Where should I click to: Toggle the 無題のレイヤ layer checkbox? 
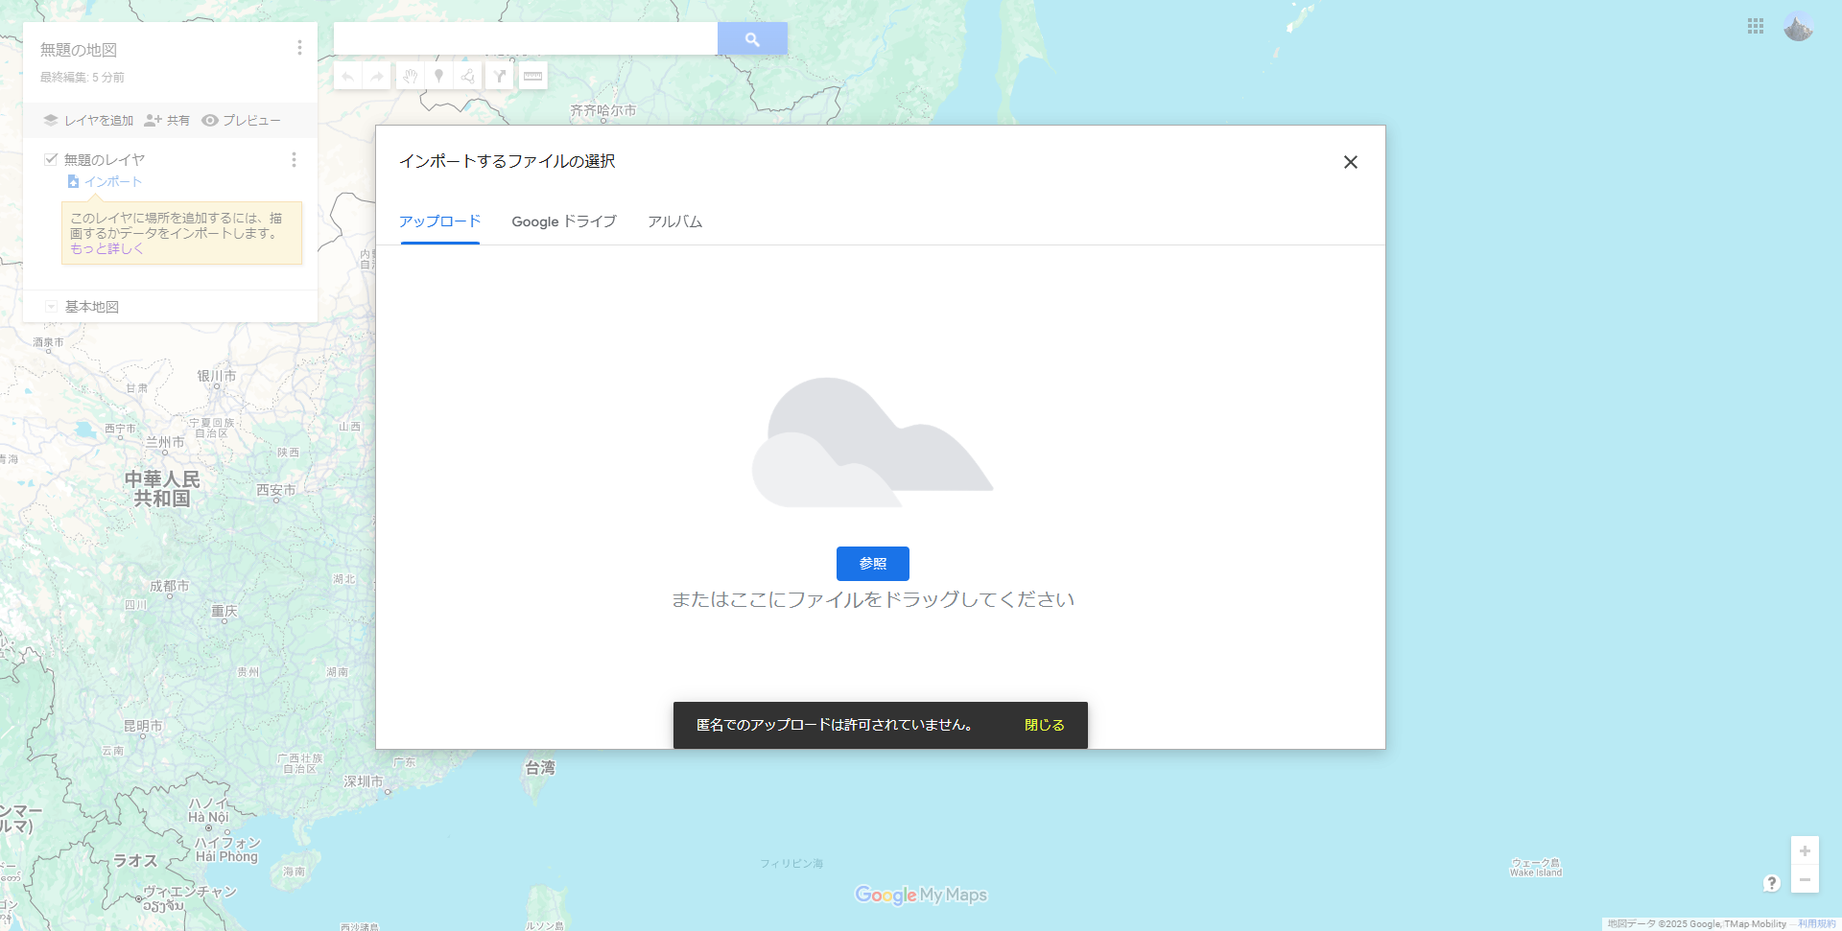point(51,159)
